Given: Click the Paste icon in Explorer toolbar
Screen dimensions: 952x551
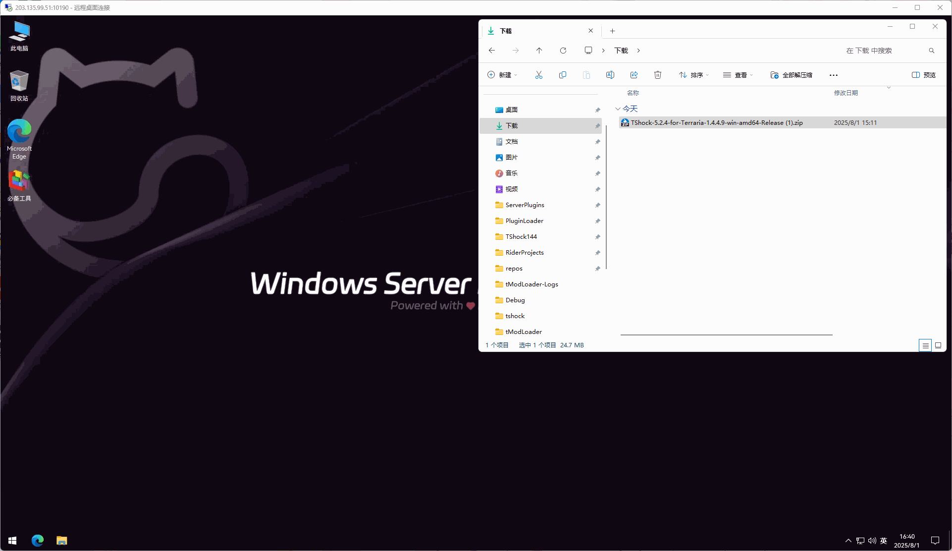Looking at the screenshot, I should click(x=586, y=75).
